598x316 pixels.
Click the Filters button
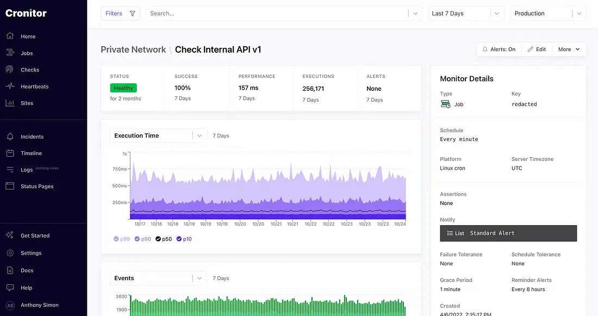click(x=120, y=14)
